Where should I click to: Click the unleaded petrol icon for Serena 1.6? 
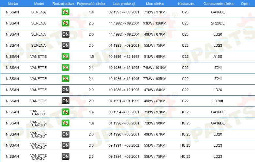click(x=65, y=12)
